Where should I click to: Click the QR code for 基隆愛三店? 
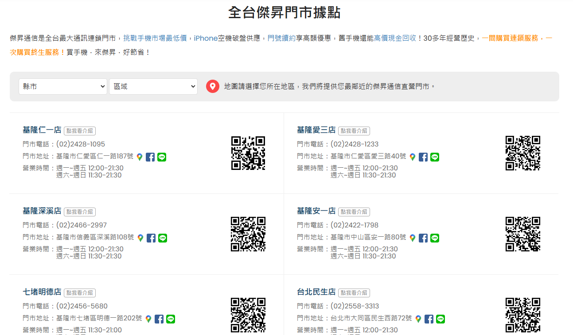(x=523, y=153)
